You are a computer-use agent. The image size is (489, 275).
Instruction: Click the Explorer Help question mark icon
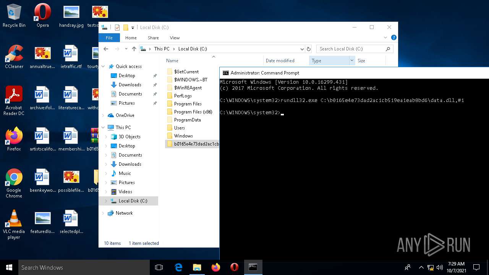coord(394,37)
